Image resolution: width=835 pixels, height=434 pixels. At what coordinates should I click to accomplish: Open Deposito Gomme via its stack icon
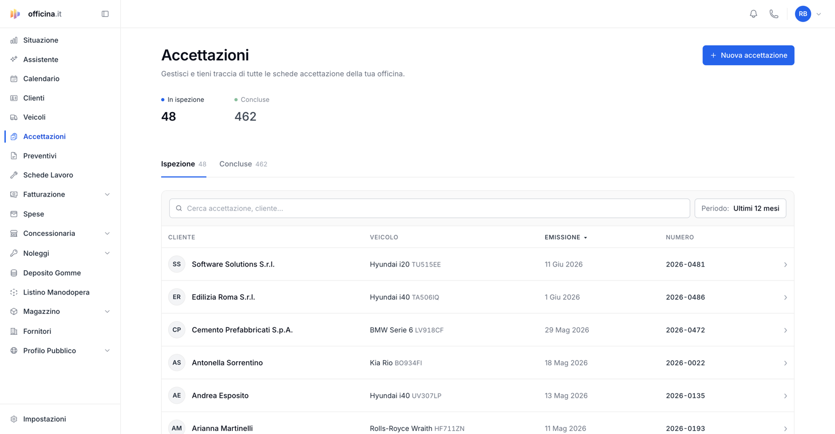[14, 273]
